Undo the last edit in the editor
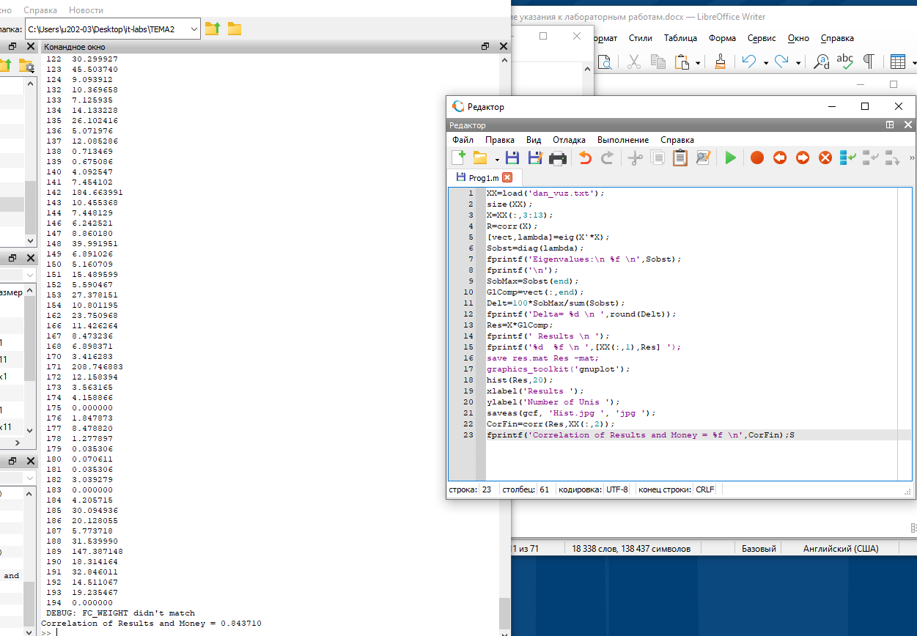917x636 pixels. (x=585, y=158)
